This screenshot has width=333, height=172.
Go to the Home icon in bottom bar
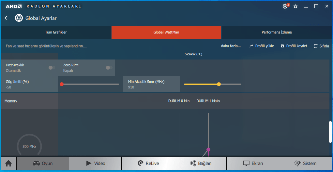(x=8, y=163)
